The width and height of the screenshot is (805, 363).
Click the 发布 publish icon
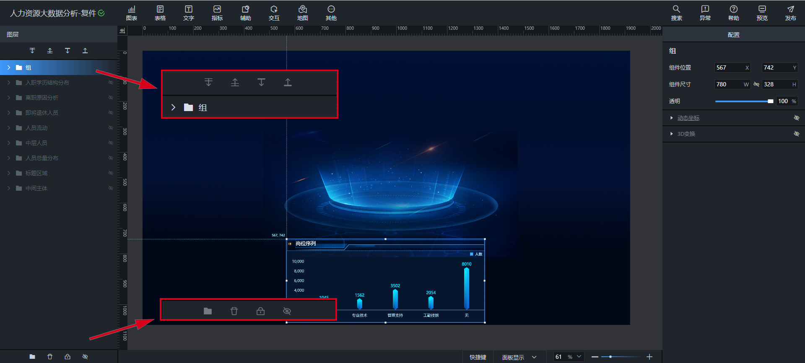(790, 13)
